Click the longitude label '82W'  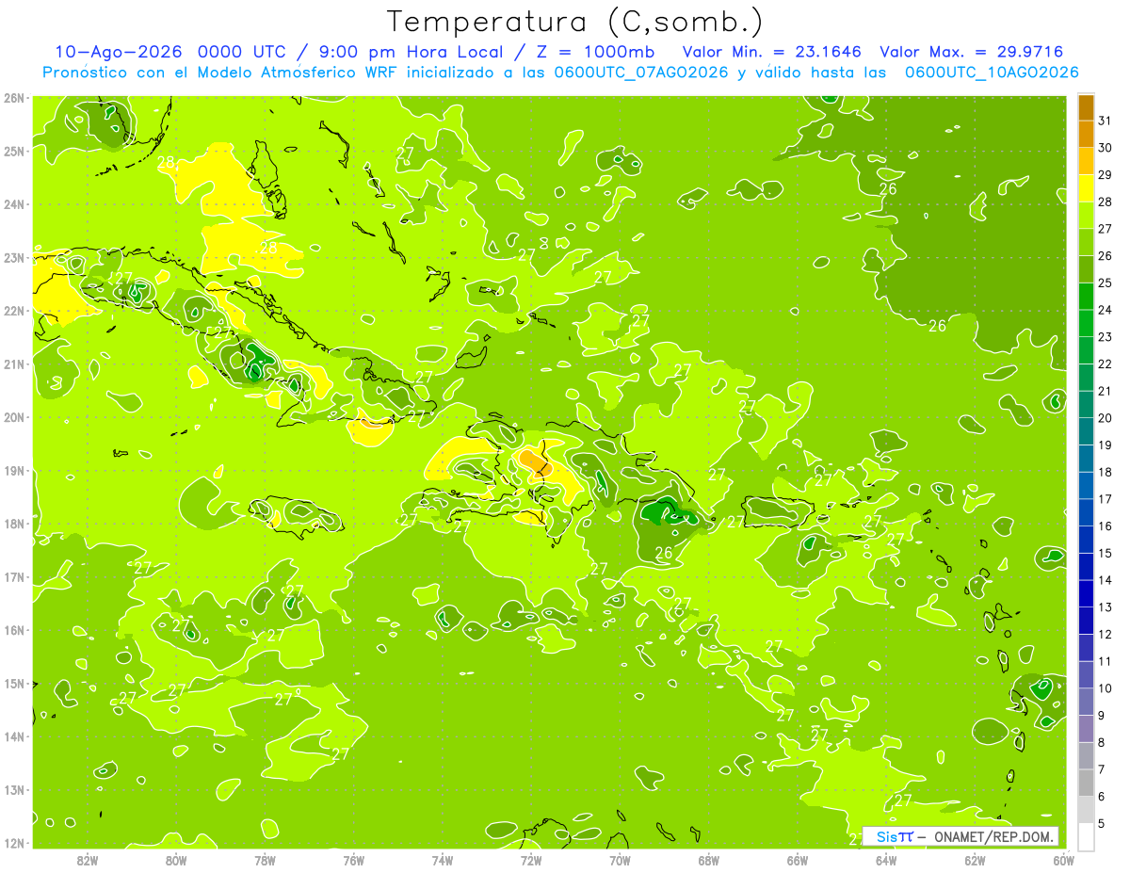88,860
